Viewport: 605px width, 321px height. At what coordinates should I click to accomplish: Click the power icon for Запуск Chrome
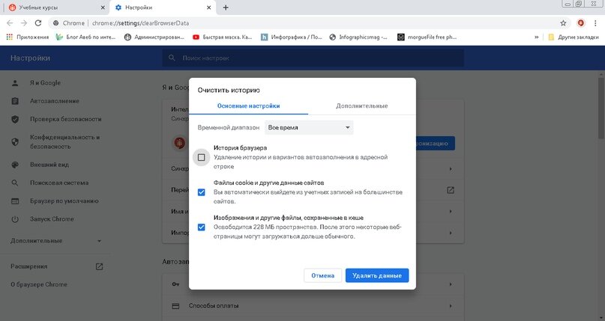click(x=15, y=218)
